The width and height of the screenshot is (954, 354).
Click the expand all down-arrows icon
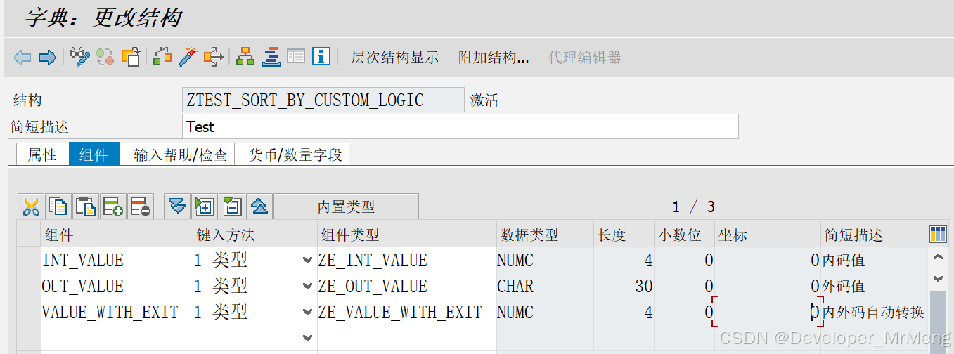[177, 206]
